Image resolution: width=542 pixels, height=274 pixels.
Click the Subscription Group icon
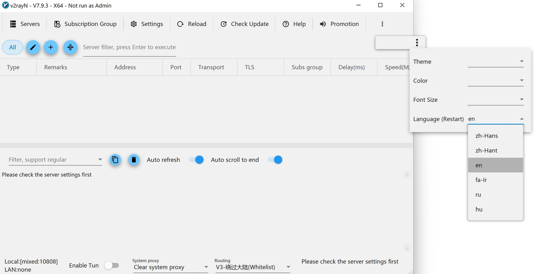coord(57,24)
